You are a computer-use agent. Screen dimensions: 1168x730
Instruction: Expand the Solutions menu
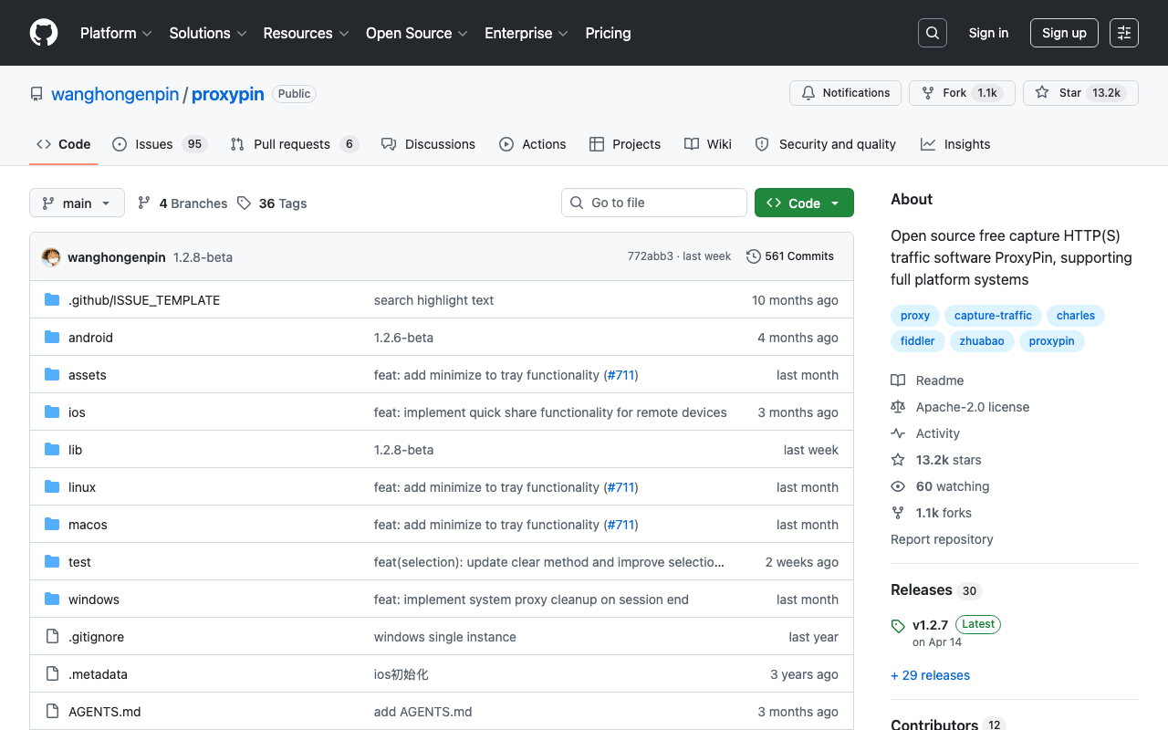[208, 33]
